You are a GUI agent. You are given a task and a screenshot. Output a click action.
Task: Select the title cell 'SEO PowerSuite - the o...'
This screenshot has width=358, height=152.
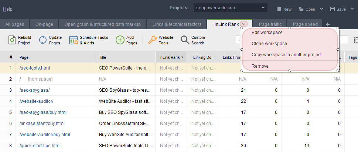[125, 68]
